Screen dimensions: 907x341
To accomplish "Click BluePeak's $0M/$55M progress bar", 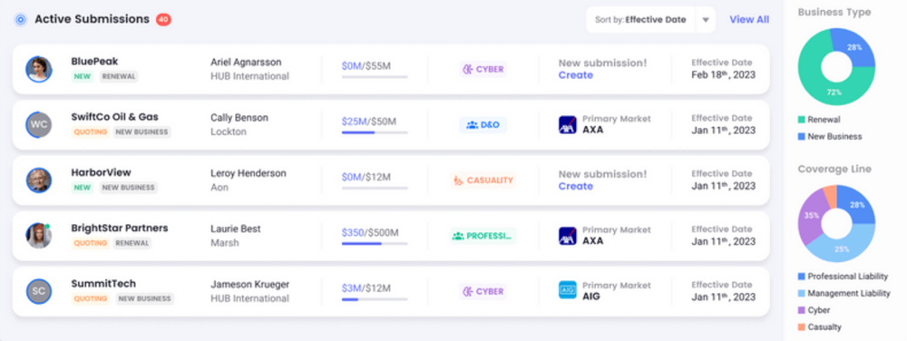I will tap(375, 76).
